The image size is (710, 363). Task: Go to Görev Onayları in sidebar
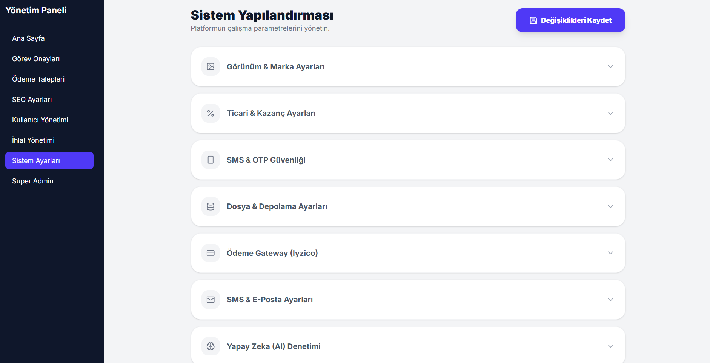click(x=36, y=59)
